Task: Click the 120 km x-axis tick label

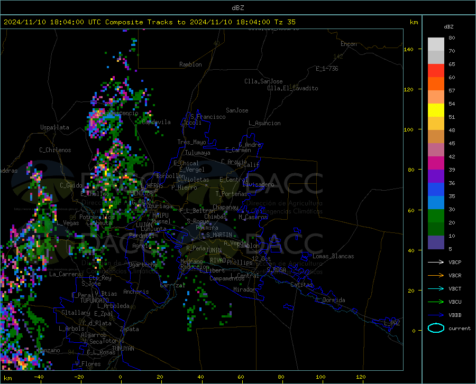Action: coord(361,377)
